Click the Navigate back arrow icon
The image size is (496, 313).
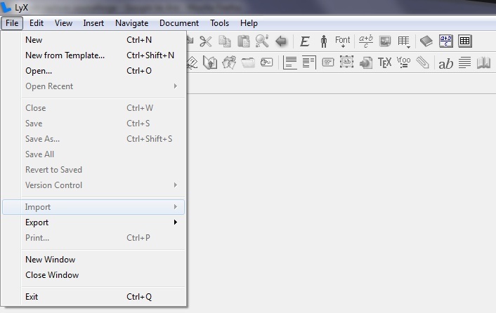(x=281, y=41)
